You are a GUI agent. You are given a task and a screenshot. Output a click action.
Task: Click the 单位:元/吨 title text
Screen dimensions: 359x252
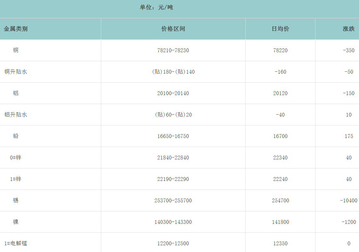tap(156, 7)
